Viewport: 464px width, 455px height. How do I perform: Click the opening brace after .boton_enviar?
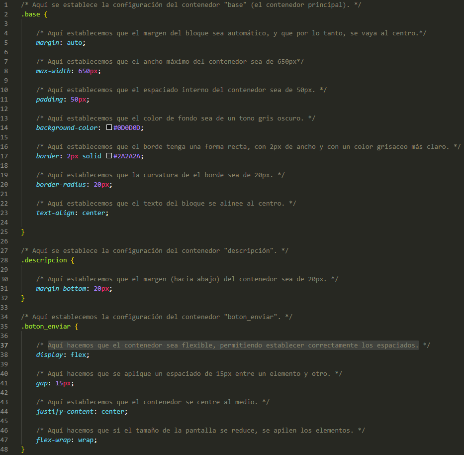click(77, 327)
